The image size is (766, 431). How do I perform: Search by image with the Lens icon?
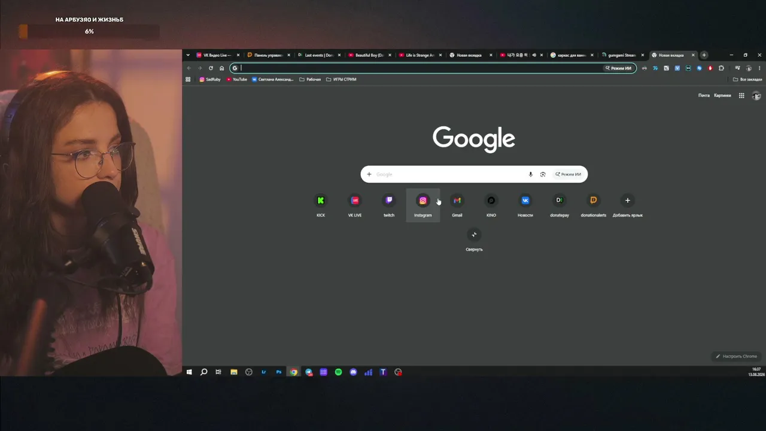point(543,174)
